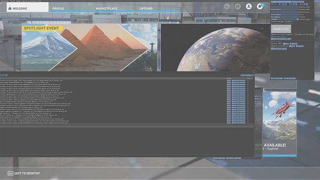This screenshot has height=180, width=320.
Task: Click the Clean package button
Action: [x=290, y=78]
